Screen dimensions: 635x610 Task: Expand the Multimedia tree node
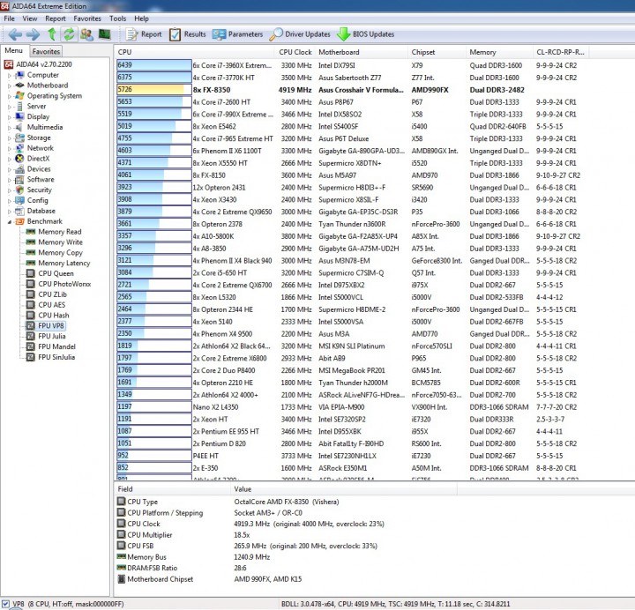pyautogui.click(x=10, y=128)
